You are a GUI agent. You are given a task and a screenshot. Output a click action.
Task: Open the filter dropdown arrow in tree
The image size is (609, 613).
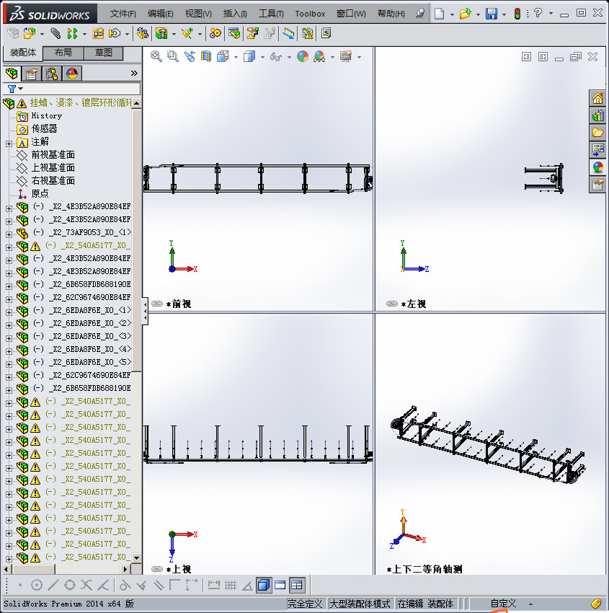click(x=21, y=89)
